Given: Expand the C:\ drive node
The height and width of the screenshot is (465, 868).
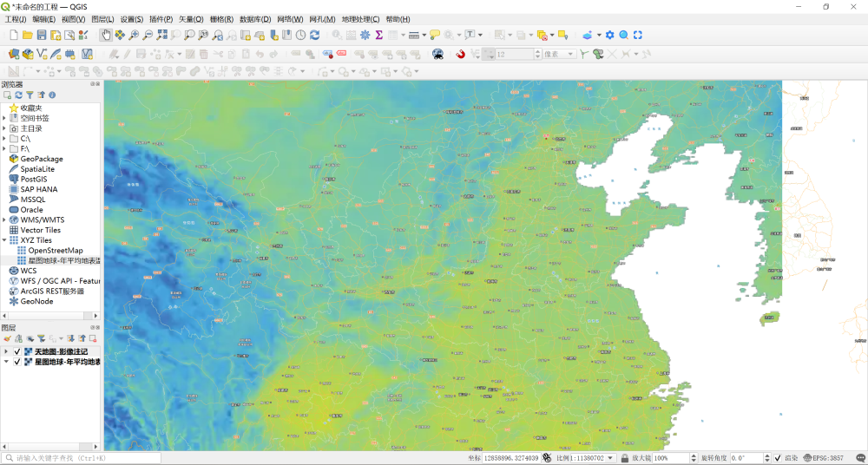Looking at the screenshot, I should pyautogui.click(x=4, y=139).
